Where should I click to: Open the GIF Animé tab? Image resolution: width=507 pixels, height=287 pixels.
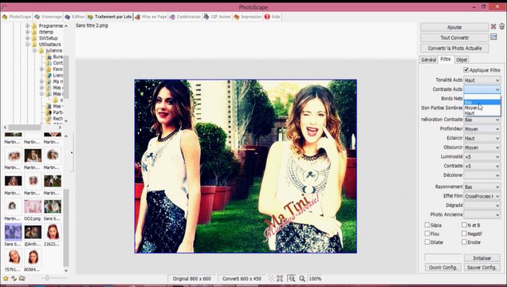click(x=218, y=17)
